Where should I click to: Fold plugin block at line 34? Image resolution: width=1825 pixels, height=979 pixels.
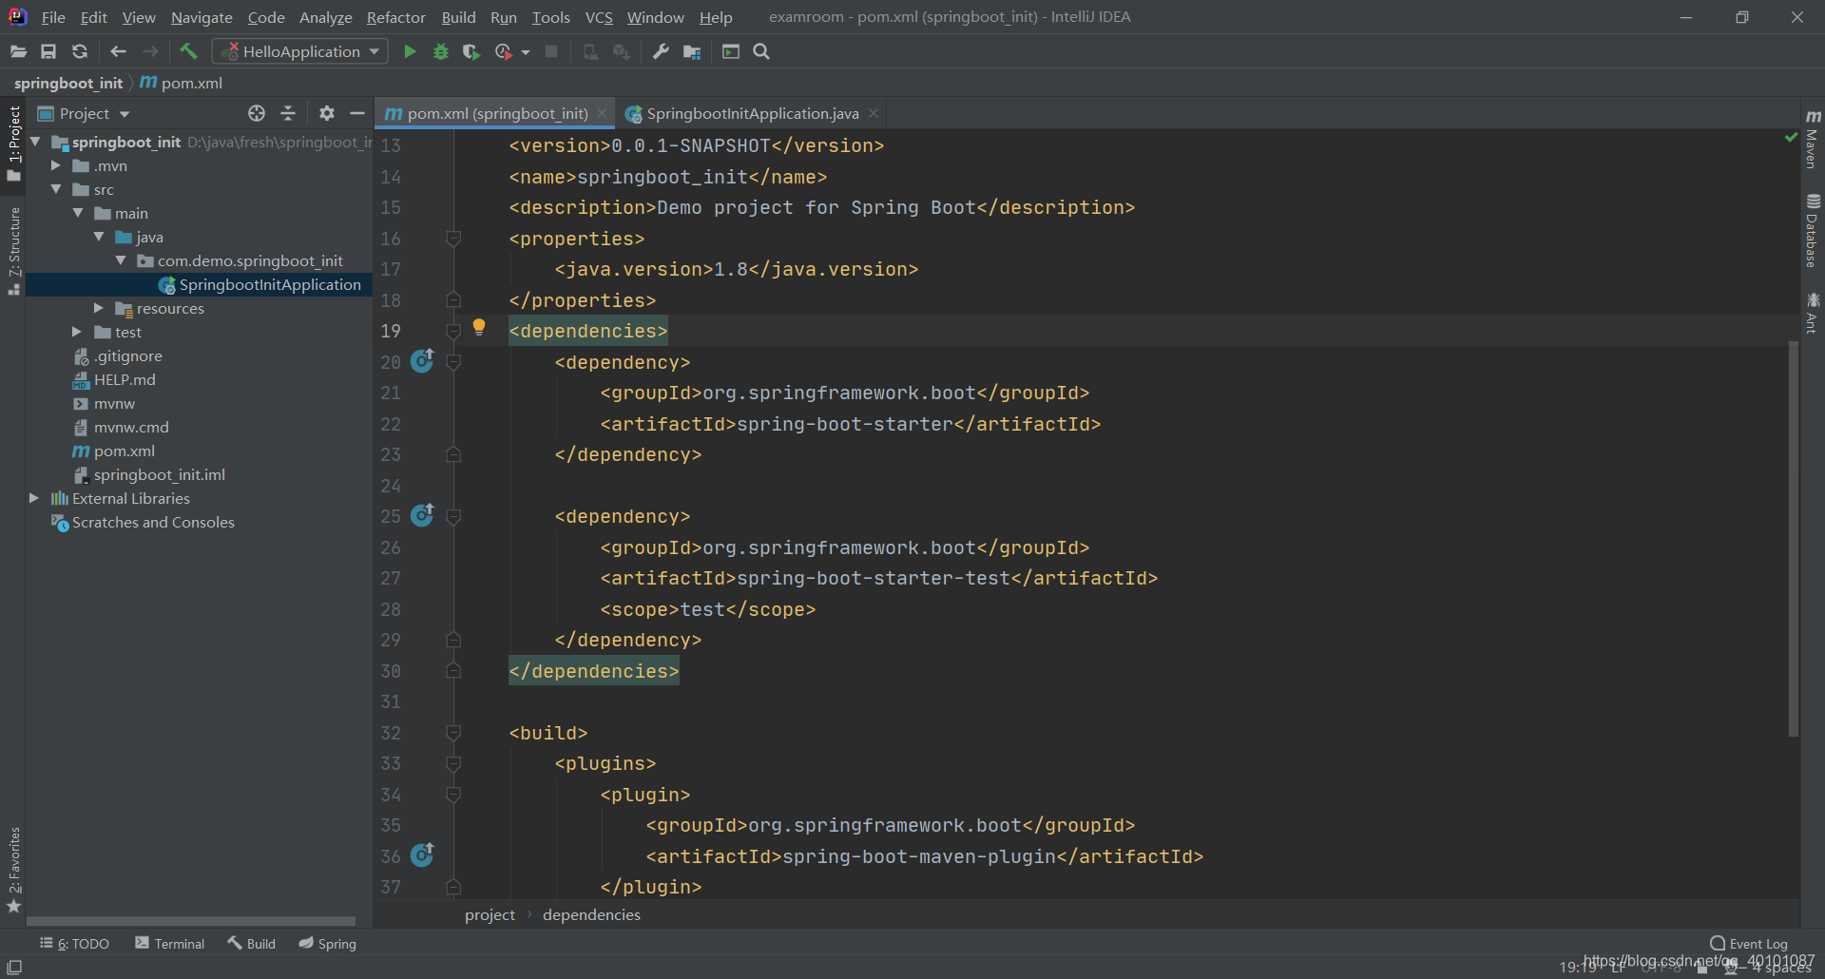453,795
